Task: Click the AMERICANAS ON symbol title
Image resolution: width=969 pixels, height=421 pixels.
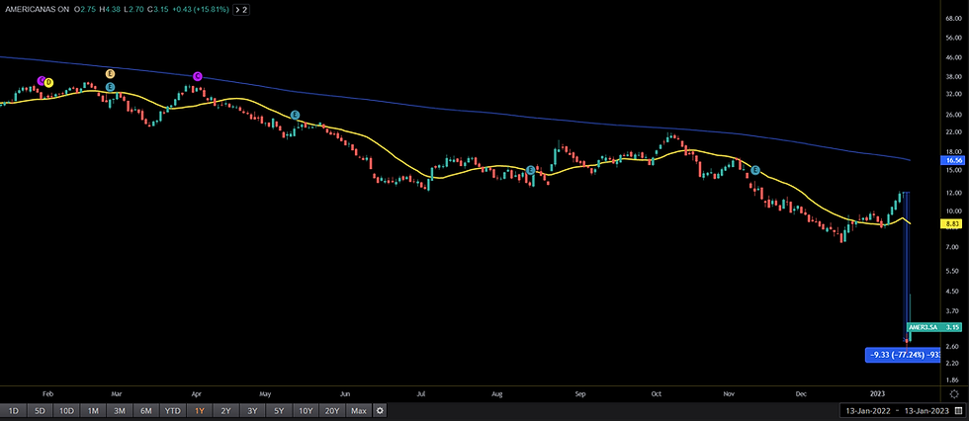Action: click(x=37, y=10)
